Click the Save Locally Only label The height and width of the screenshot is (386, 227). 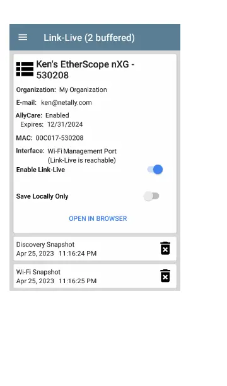tap(42, 196)
